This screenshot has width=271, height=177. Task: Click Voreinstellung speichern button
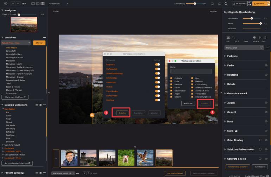238,167
